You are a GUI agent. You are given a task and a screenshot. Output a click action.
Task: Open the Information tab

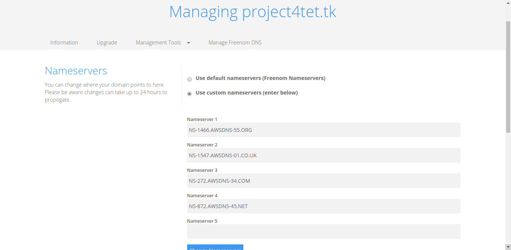(x=64, y=43)
